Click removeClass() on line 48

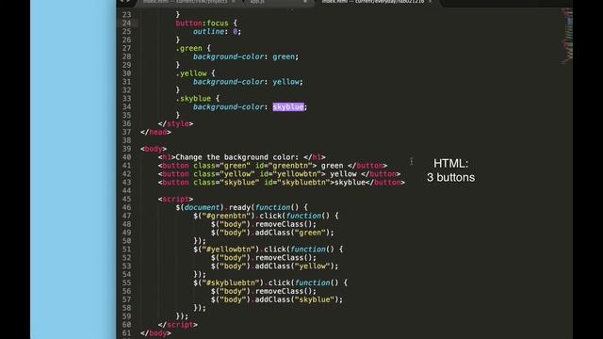(x=284, y=224)
